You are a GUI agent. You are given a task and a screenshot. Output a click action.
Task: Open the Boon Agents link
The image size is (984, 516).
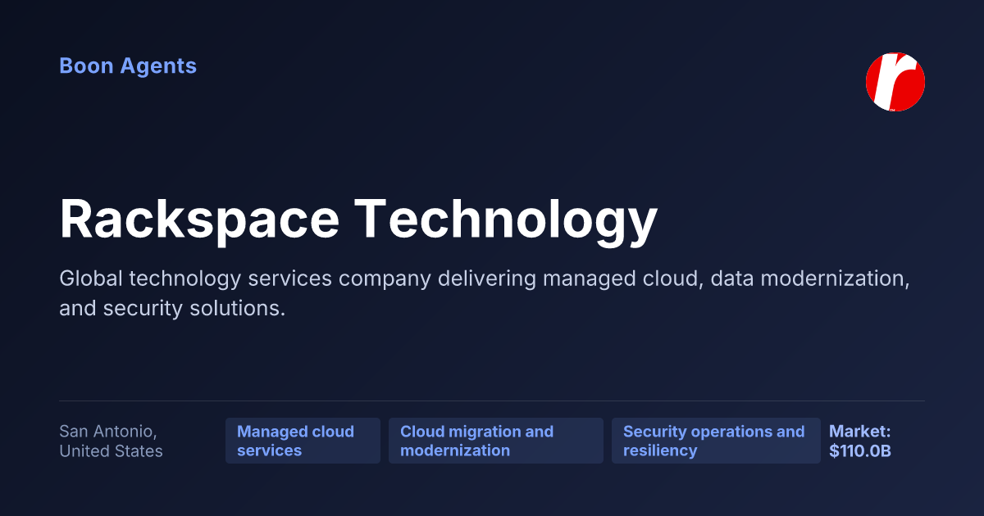coord(128,66)
